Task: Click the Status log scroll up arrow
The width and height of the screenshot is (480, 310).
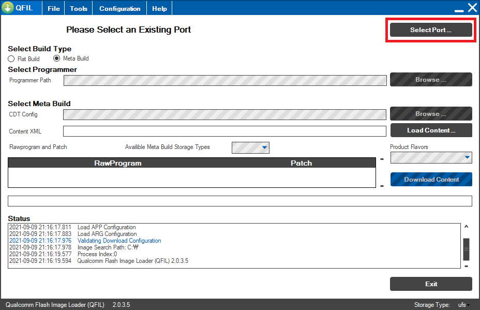Action: pos(466,227)
